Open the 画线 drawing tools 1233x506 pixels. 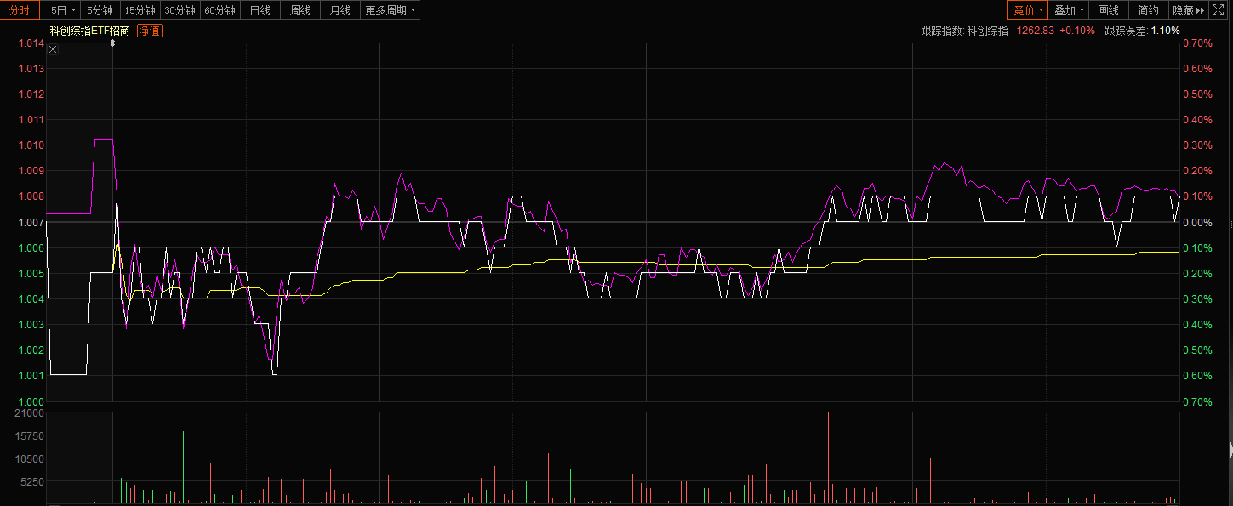click(1109, 10)
